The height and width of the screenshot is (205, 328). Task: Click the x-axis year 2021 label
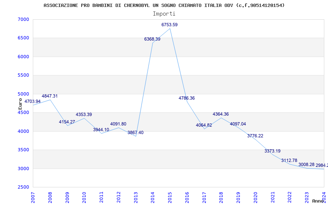pos(273,197)
